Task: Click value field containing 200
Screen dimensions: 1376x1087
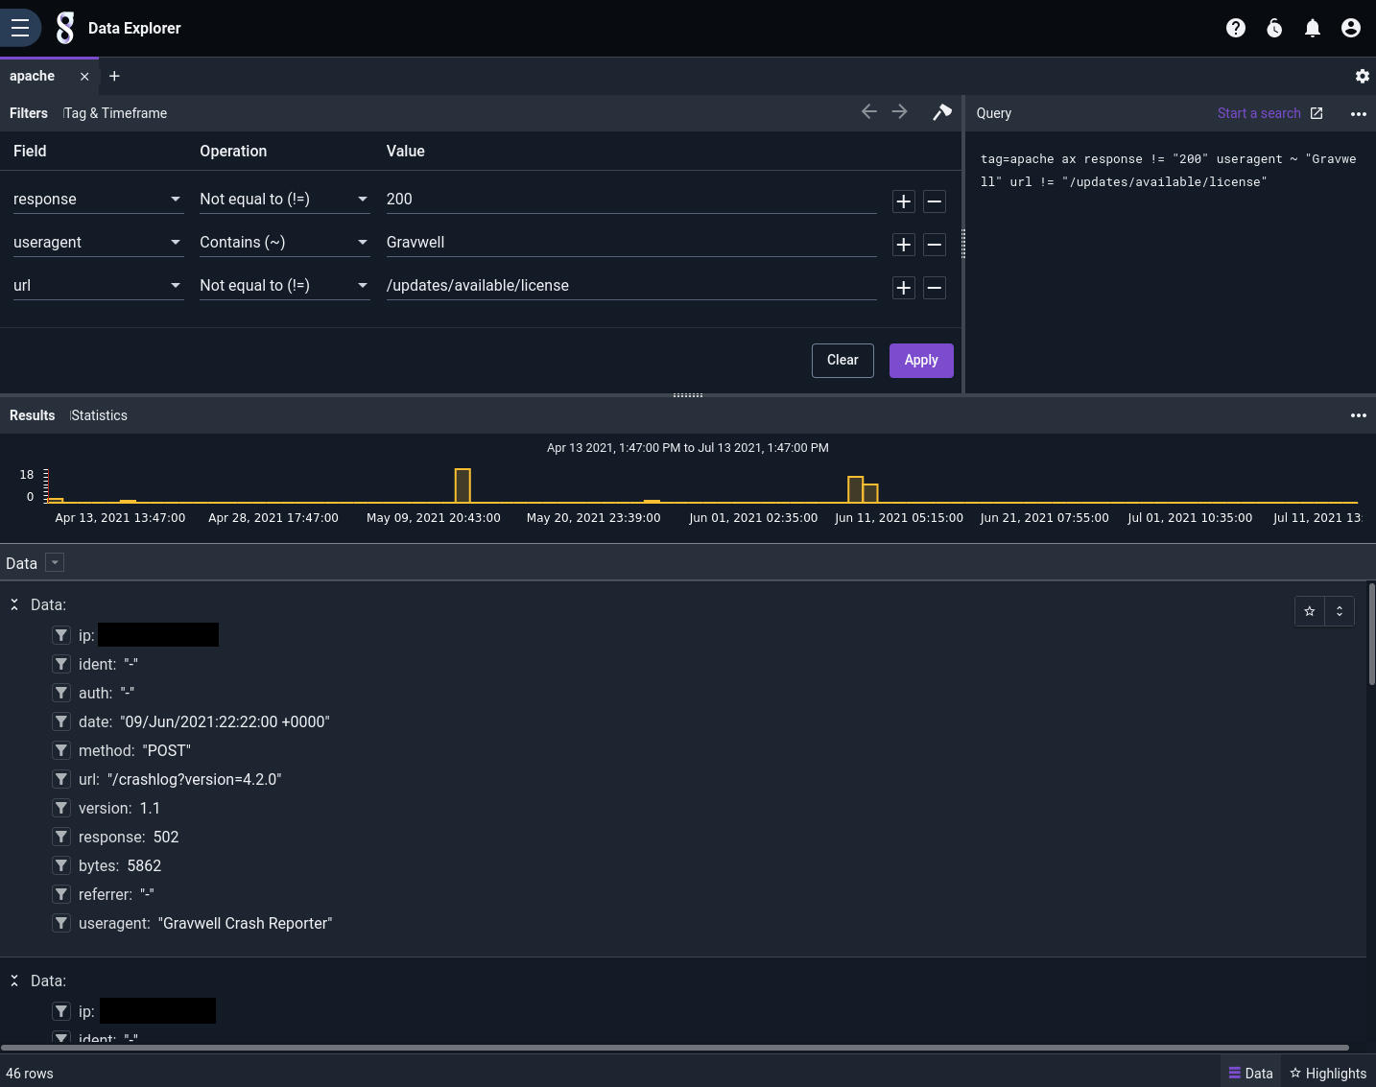Action: [631, 199]
